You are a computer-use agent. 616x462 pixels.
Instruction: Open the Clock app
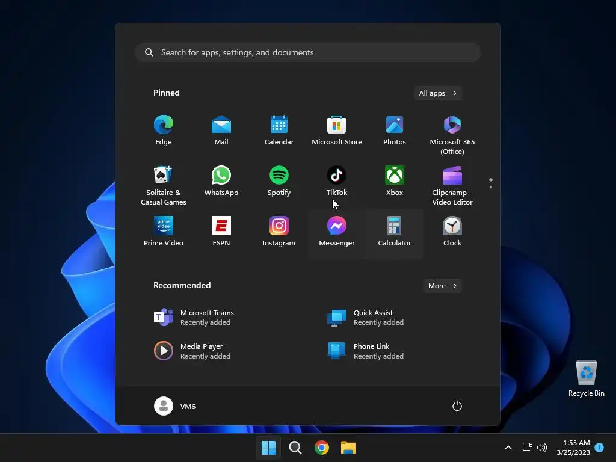pyautogui.click(x=452, y=232)
